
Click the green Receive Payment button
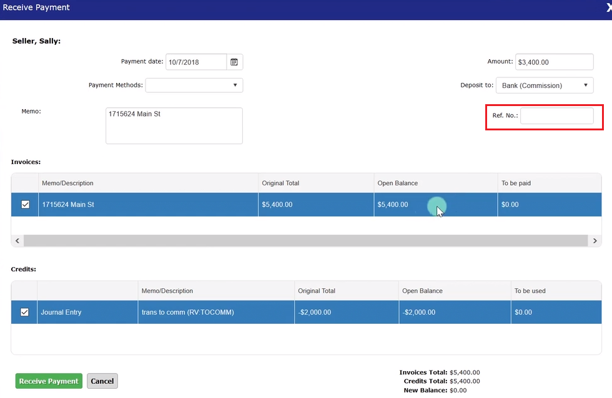(49, 381)
